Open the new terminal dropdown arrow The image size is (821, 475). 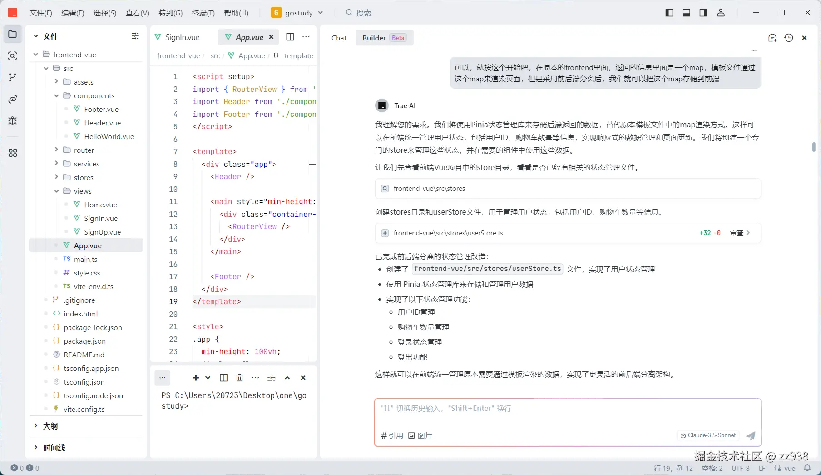tap(208, 378)
